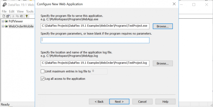Expand the WebOrderMobile tree node
213x107 pixels.
pos(3,26)
